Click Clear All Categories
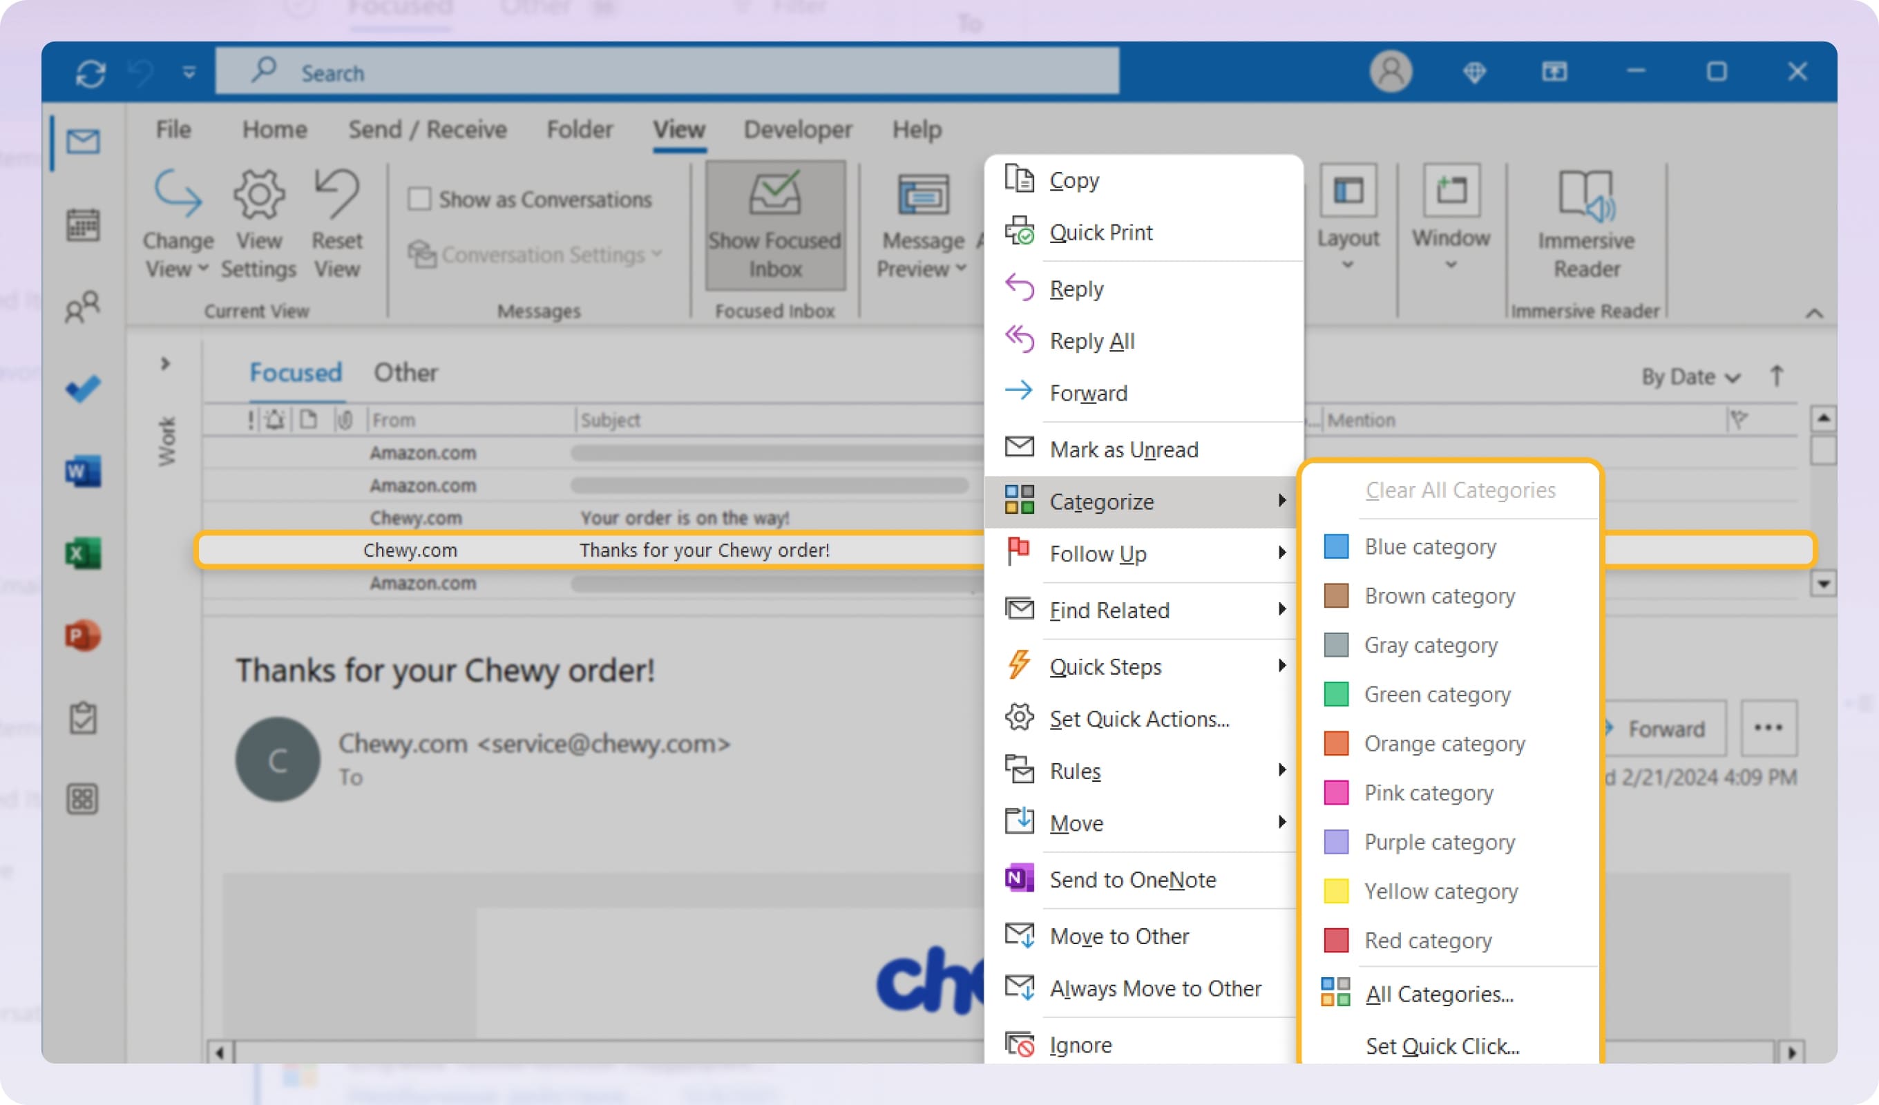 tap(1460, 490)
